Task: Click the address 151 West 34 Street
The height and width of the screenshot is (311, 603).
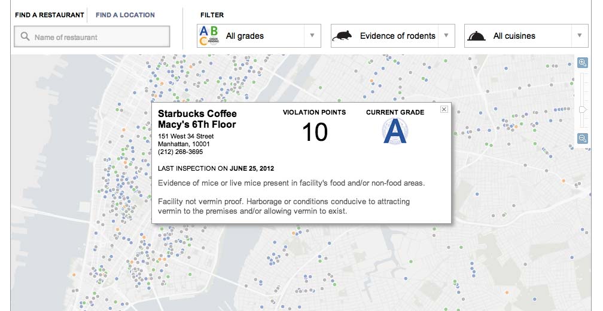Action: pos(185,136)
